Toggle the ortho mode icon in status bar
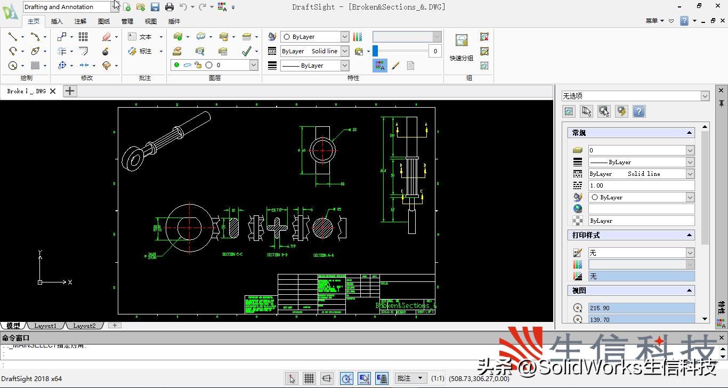 [327, 378]
